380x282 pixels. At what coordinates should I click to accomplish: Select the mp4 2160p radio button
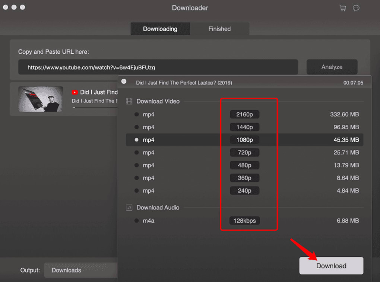[x=137, y=115]
